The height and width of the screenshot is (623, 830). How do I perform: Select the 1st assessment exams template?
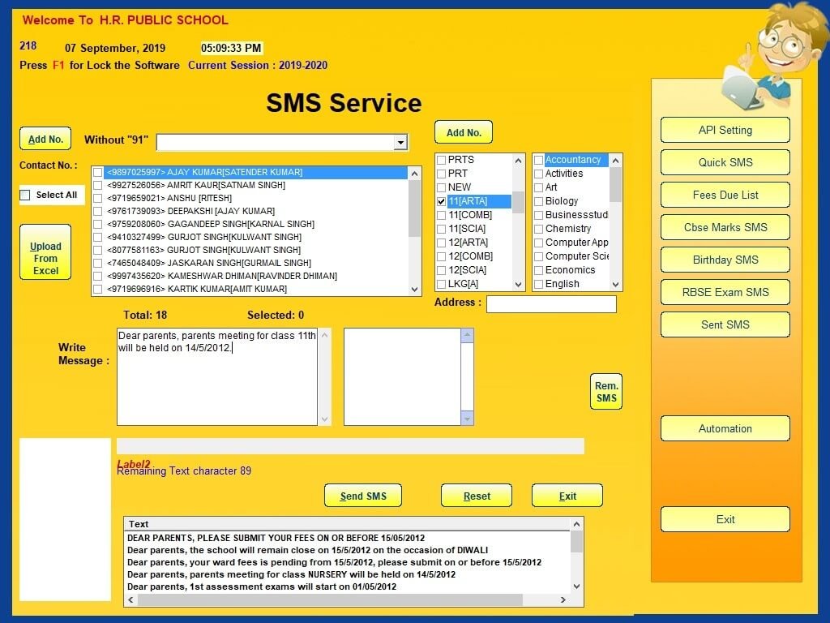click(262, 586)
